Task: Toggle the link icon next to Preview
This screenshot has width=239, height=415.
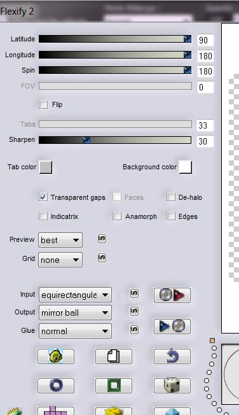Action: click(102, 239)
